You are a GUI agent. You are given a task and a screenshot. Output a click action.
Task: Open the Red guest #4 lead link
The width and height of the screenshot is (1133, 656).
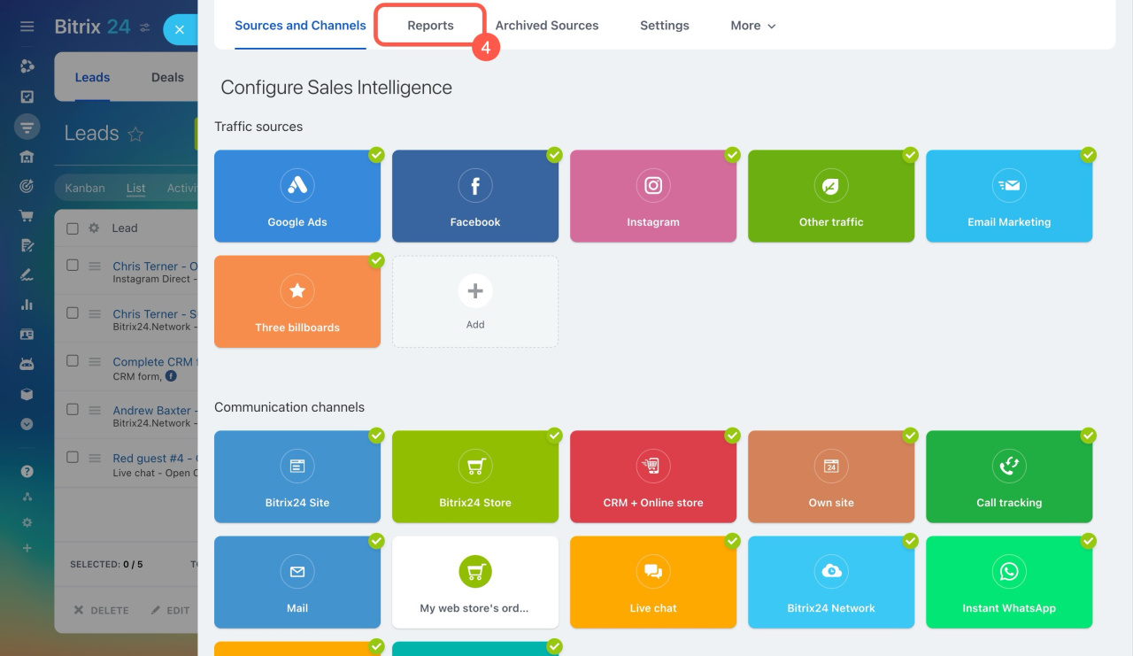(x=154, y=459)
